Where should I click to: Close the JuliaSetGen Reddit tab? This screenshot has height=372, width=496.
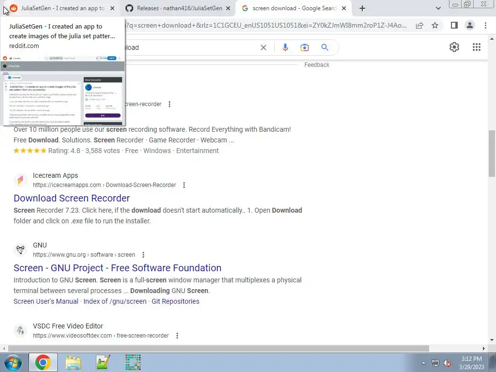pyautogui.click(x=112, y=9)
